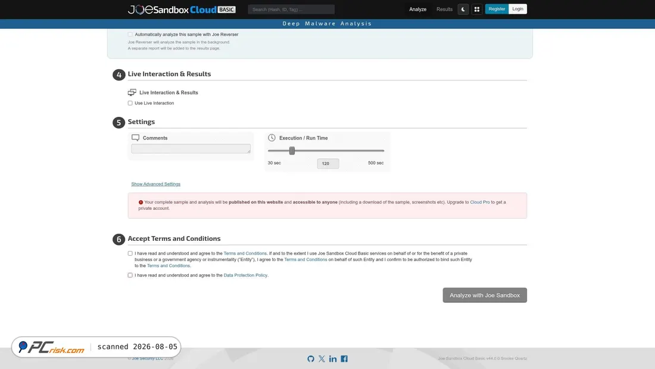Open the Cloud Pro link
Screen dimensions: 655x369
click(479, 202)
